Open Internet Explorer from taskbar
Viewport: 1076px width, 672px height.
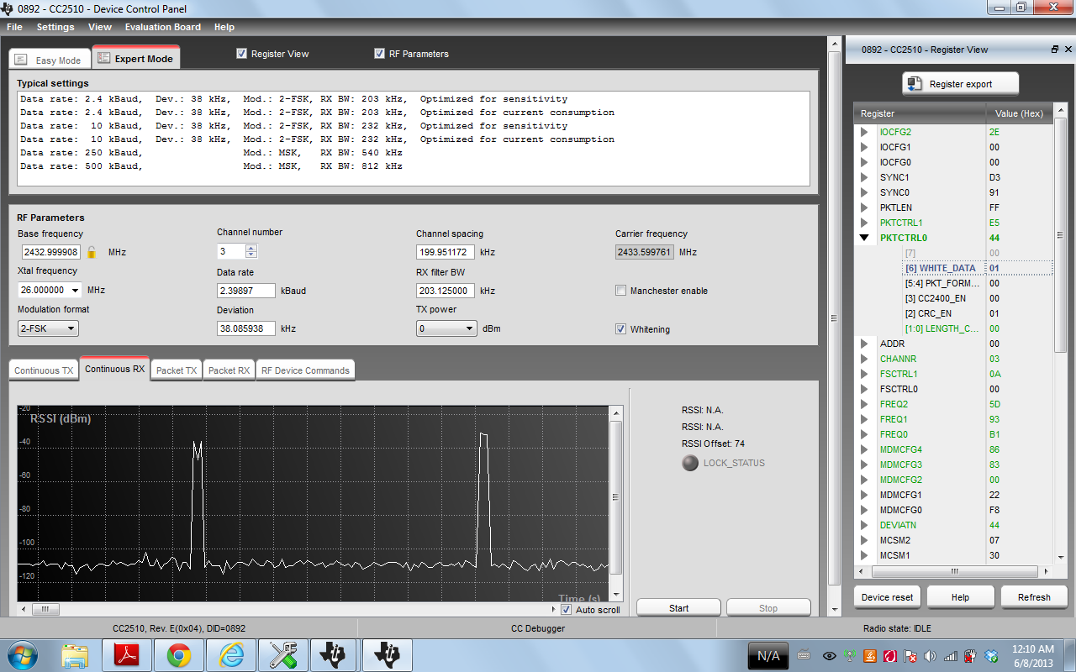(x=230, y=655)
